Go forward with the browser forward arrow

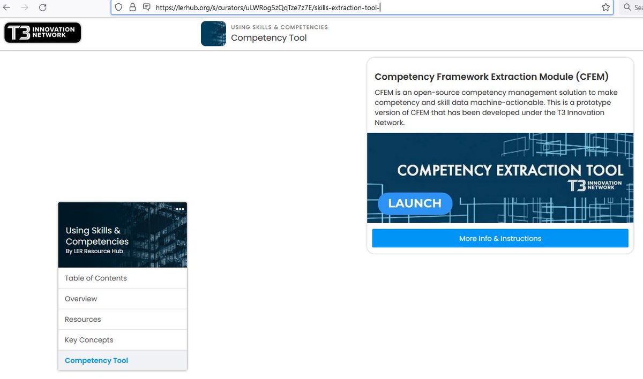25,7
